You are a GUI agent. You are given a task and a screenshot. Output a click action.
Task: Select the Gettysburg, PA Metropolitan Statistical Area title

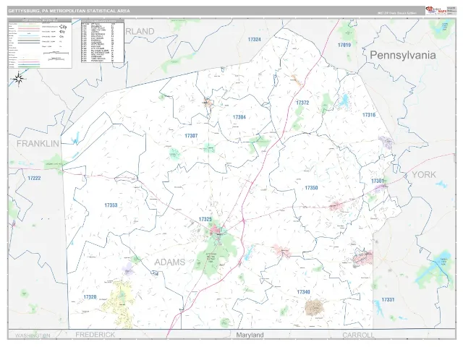pyautogui.click(x=69, y=11)
